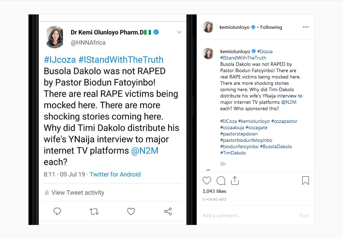Click kemiolunloyo's profile avatar

[x=208, y=27]
